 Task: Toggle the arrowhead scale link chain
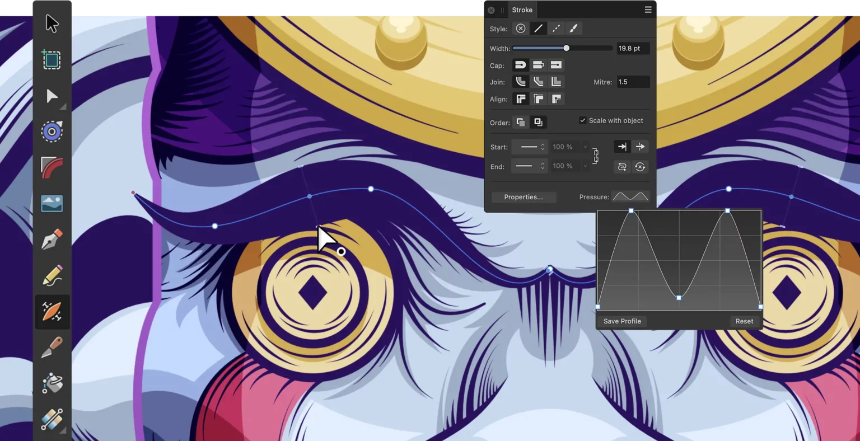(x=596, y=156)
